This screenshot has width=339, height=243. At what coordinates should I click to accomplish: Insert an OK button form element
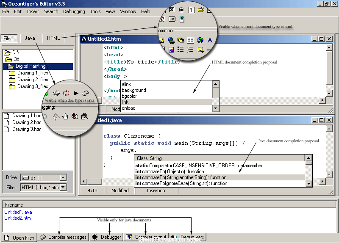tap(172, 19)
